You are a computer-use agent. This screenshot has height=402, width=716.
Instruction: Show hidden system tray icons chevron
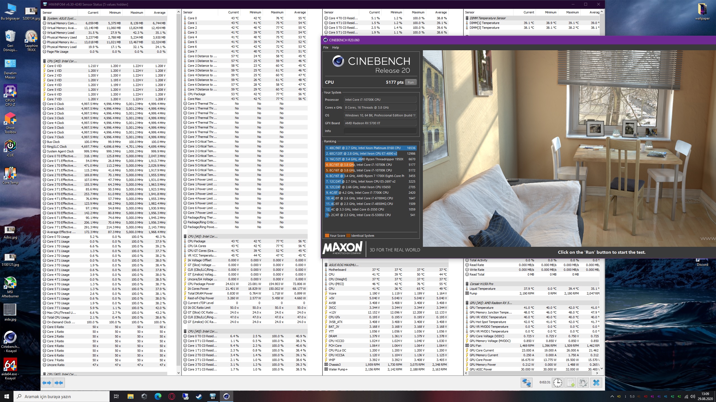612,396
